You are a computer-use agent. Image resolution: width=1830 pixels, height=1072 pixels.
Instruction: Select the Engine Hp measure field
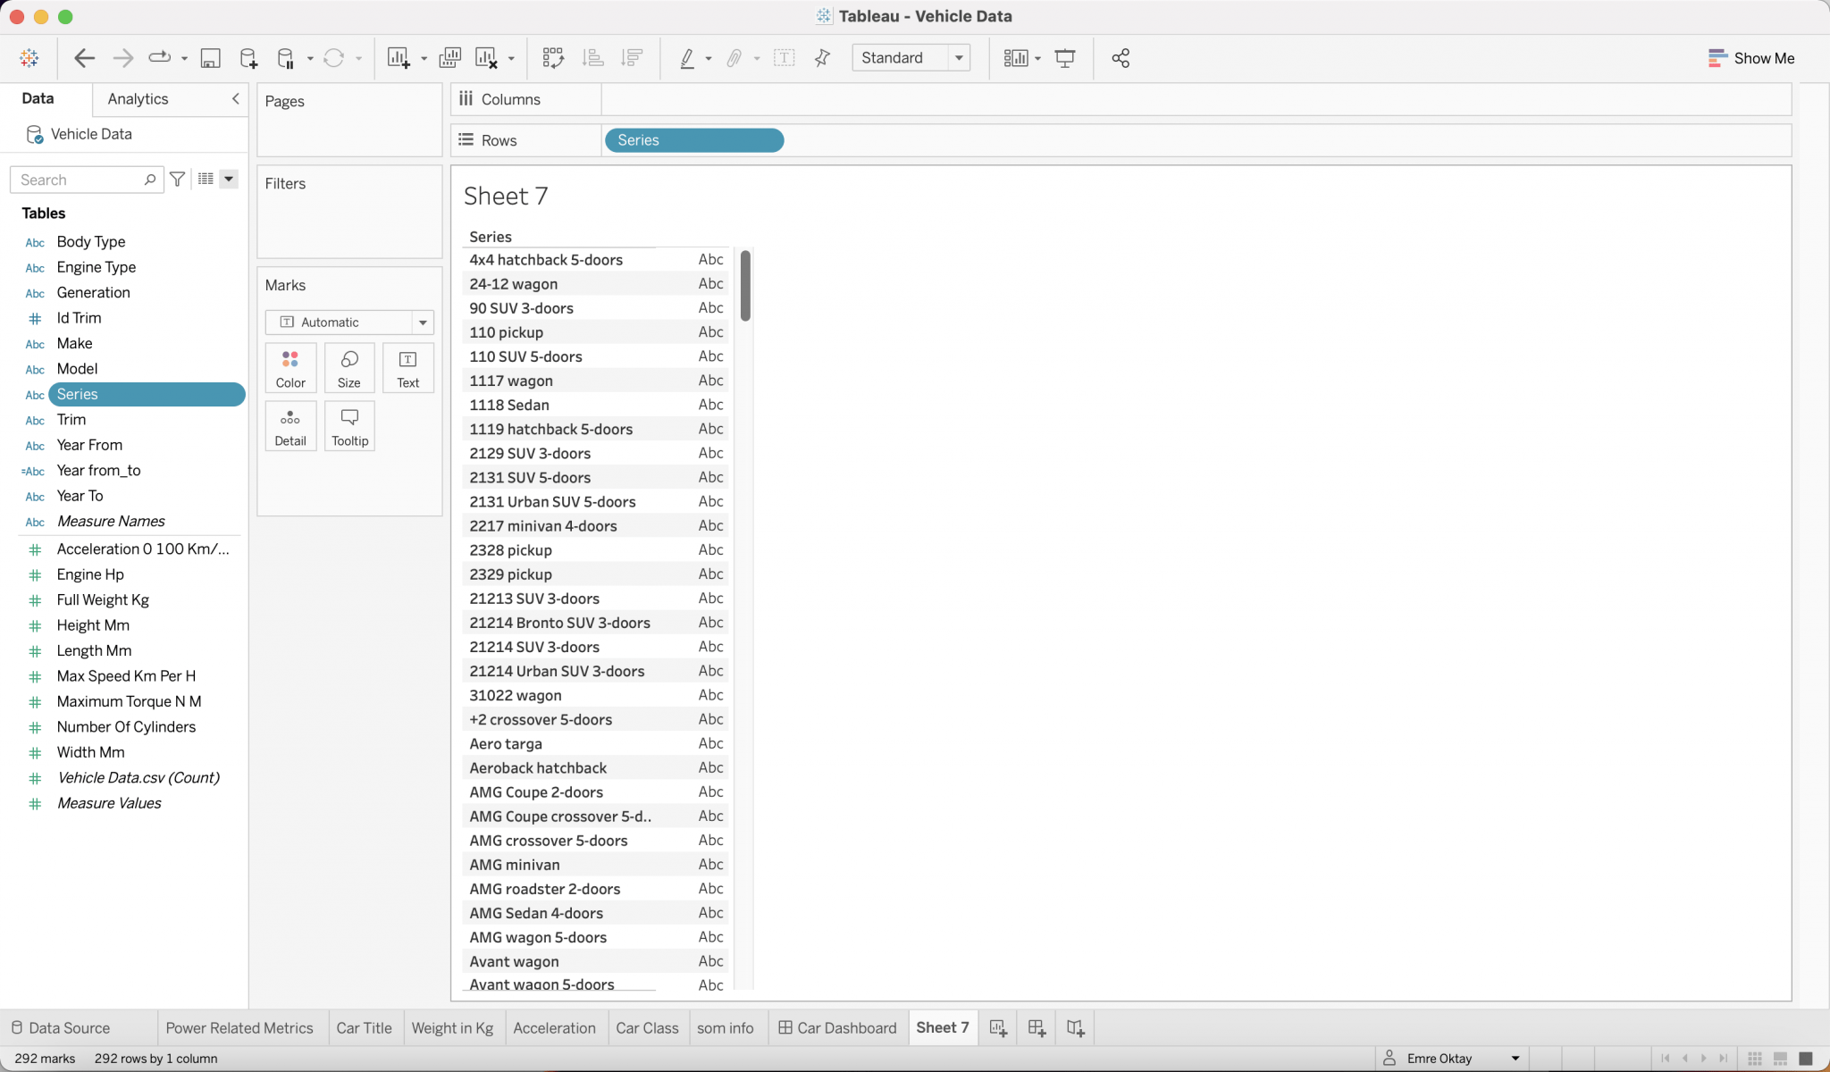tap(90, 574)
